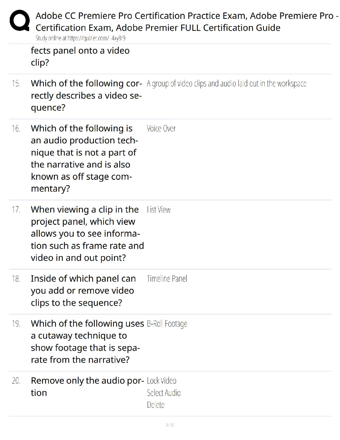The image size is (340, 440).
Task: Click the 'Timeline Panel' answer
Action: point(167,279)
